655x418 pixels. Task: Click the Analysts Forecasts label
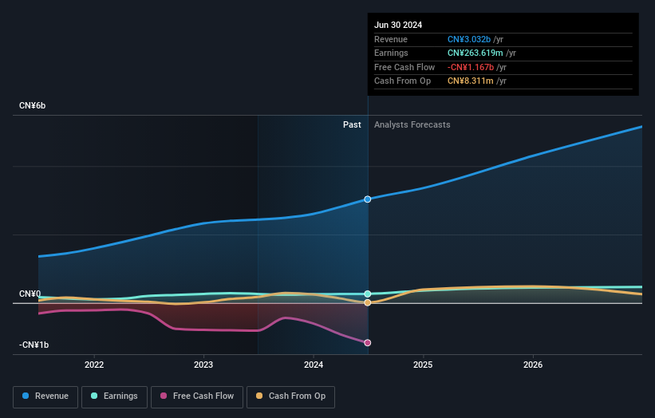click(412, 125)
